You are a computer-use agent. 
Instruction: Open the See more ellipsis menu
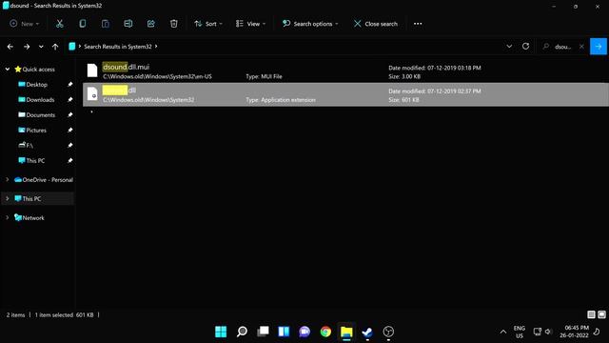(x=418, y=24)
